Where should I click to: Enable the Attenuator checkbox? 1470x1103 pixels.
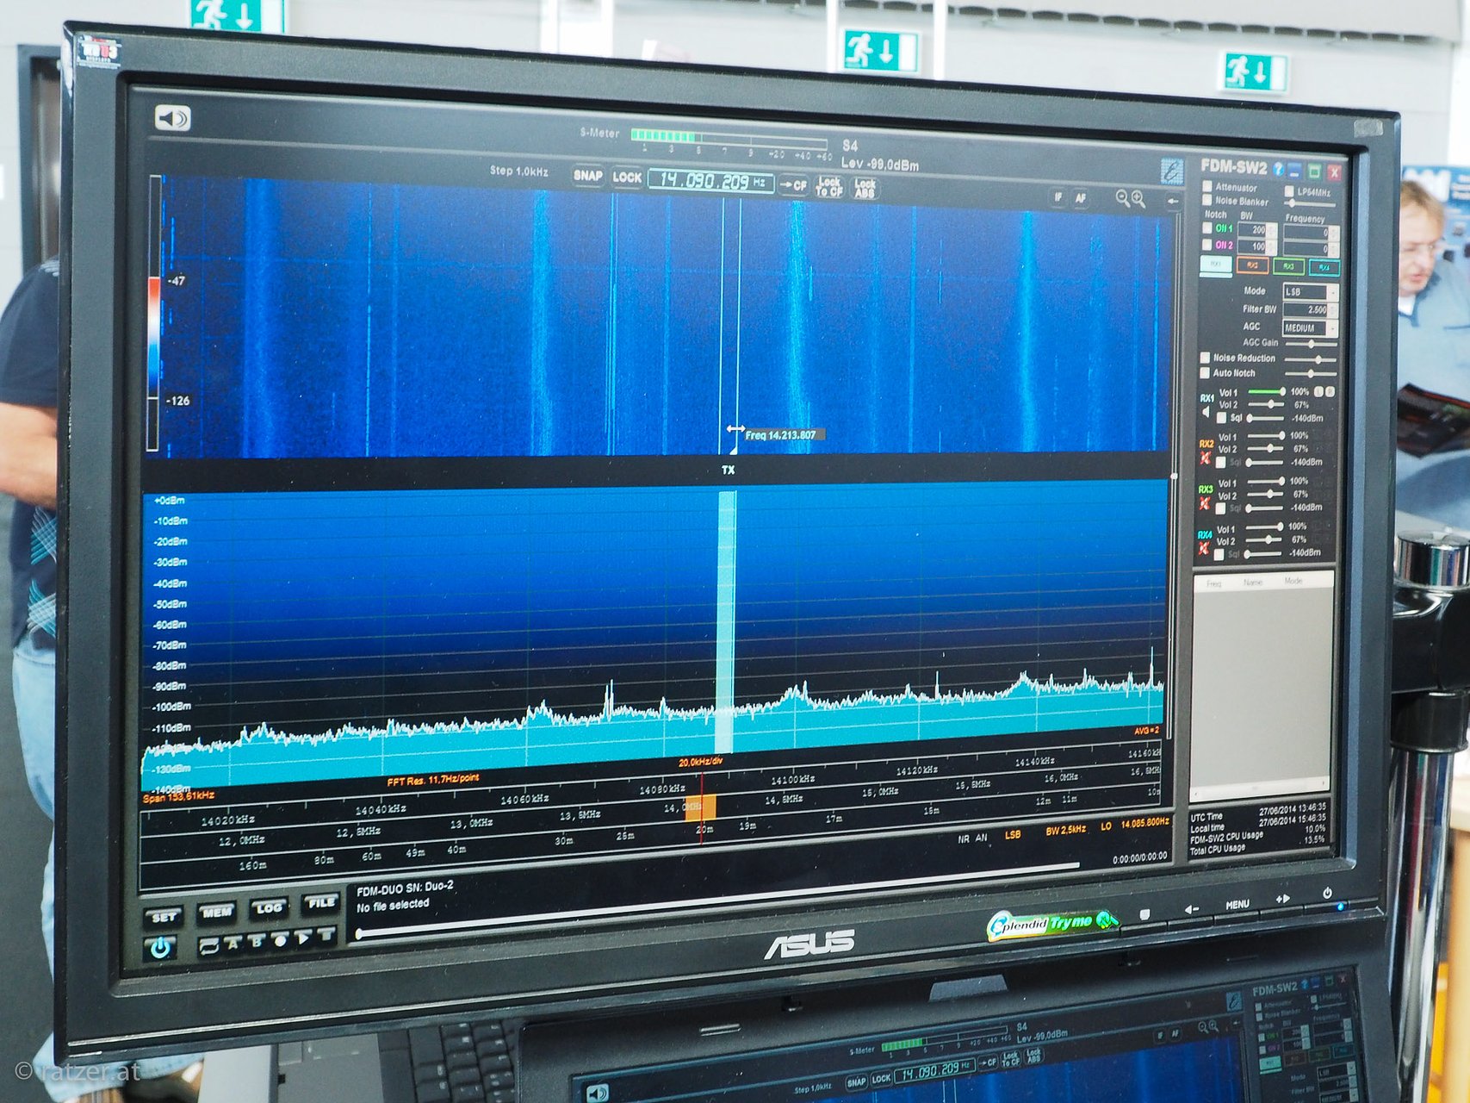coord(1207,186)
